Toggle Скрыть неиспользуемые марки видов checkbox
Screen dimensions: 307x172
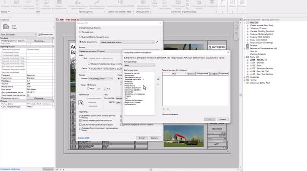[80, 125]
